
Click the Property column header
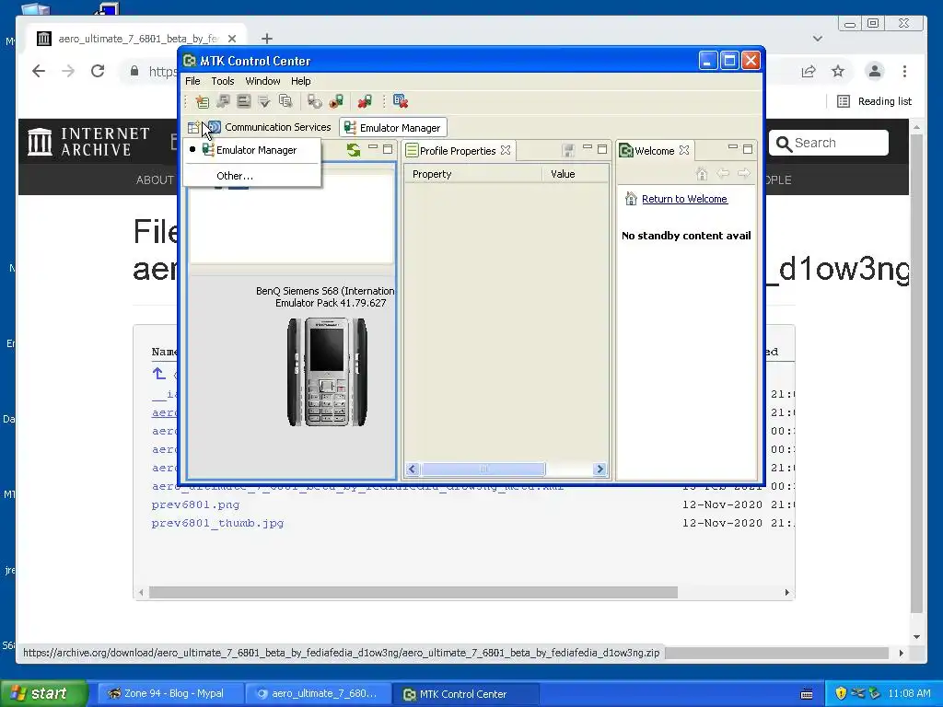(x=472, y=174)
